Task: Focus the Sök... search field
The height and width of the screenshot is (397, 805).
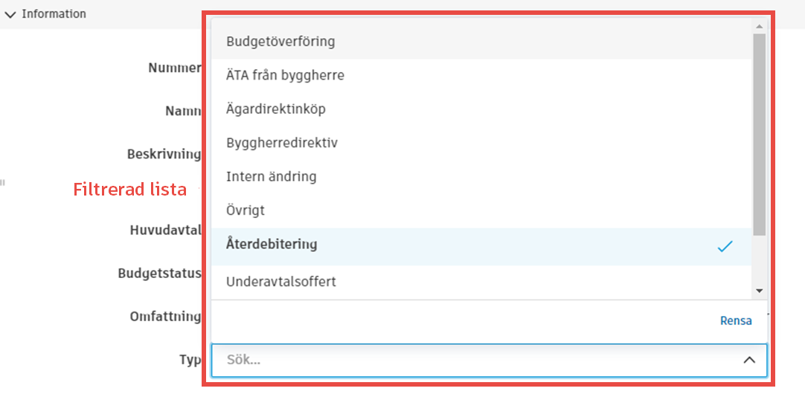Action: pyautogui.click(x=476, y=361)
